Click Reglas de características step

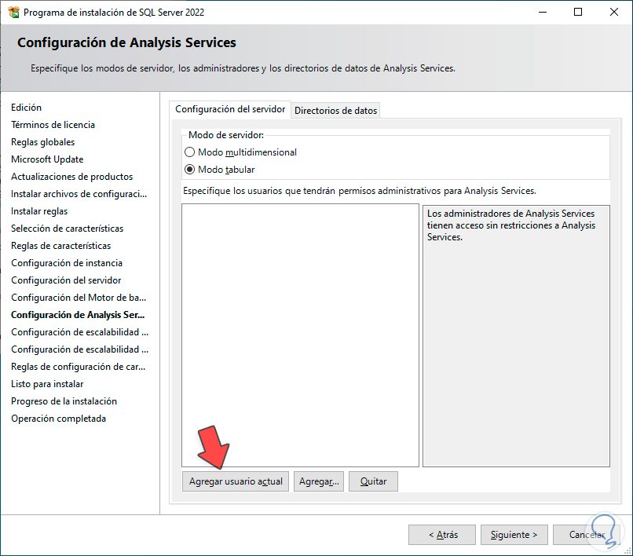[x=61, y=246]
